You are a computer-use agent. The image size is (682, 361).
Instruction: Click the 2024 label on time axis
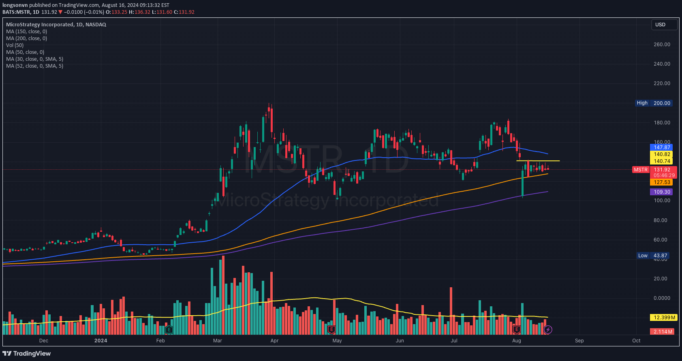(x=101, y=341)
